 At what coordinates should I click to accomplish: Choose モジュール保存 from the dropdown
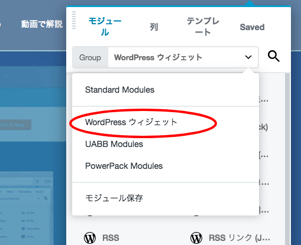click(x=114, y=198)
